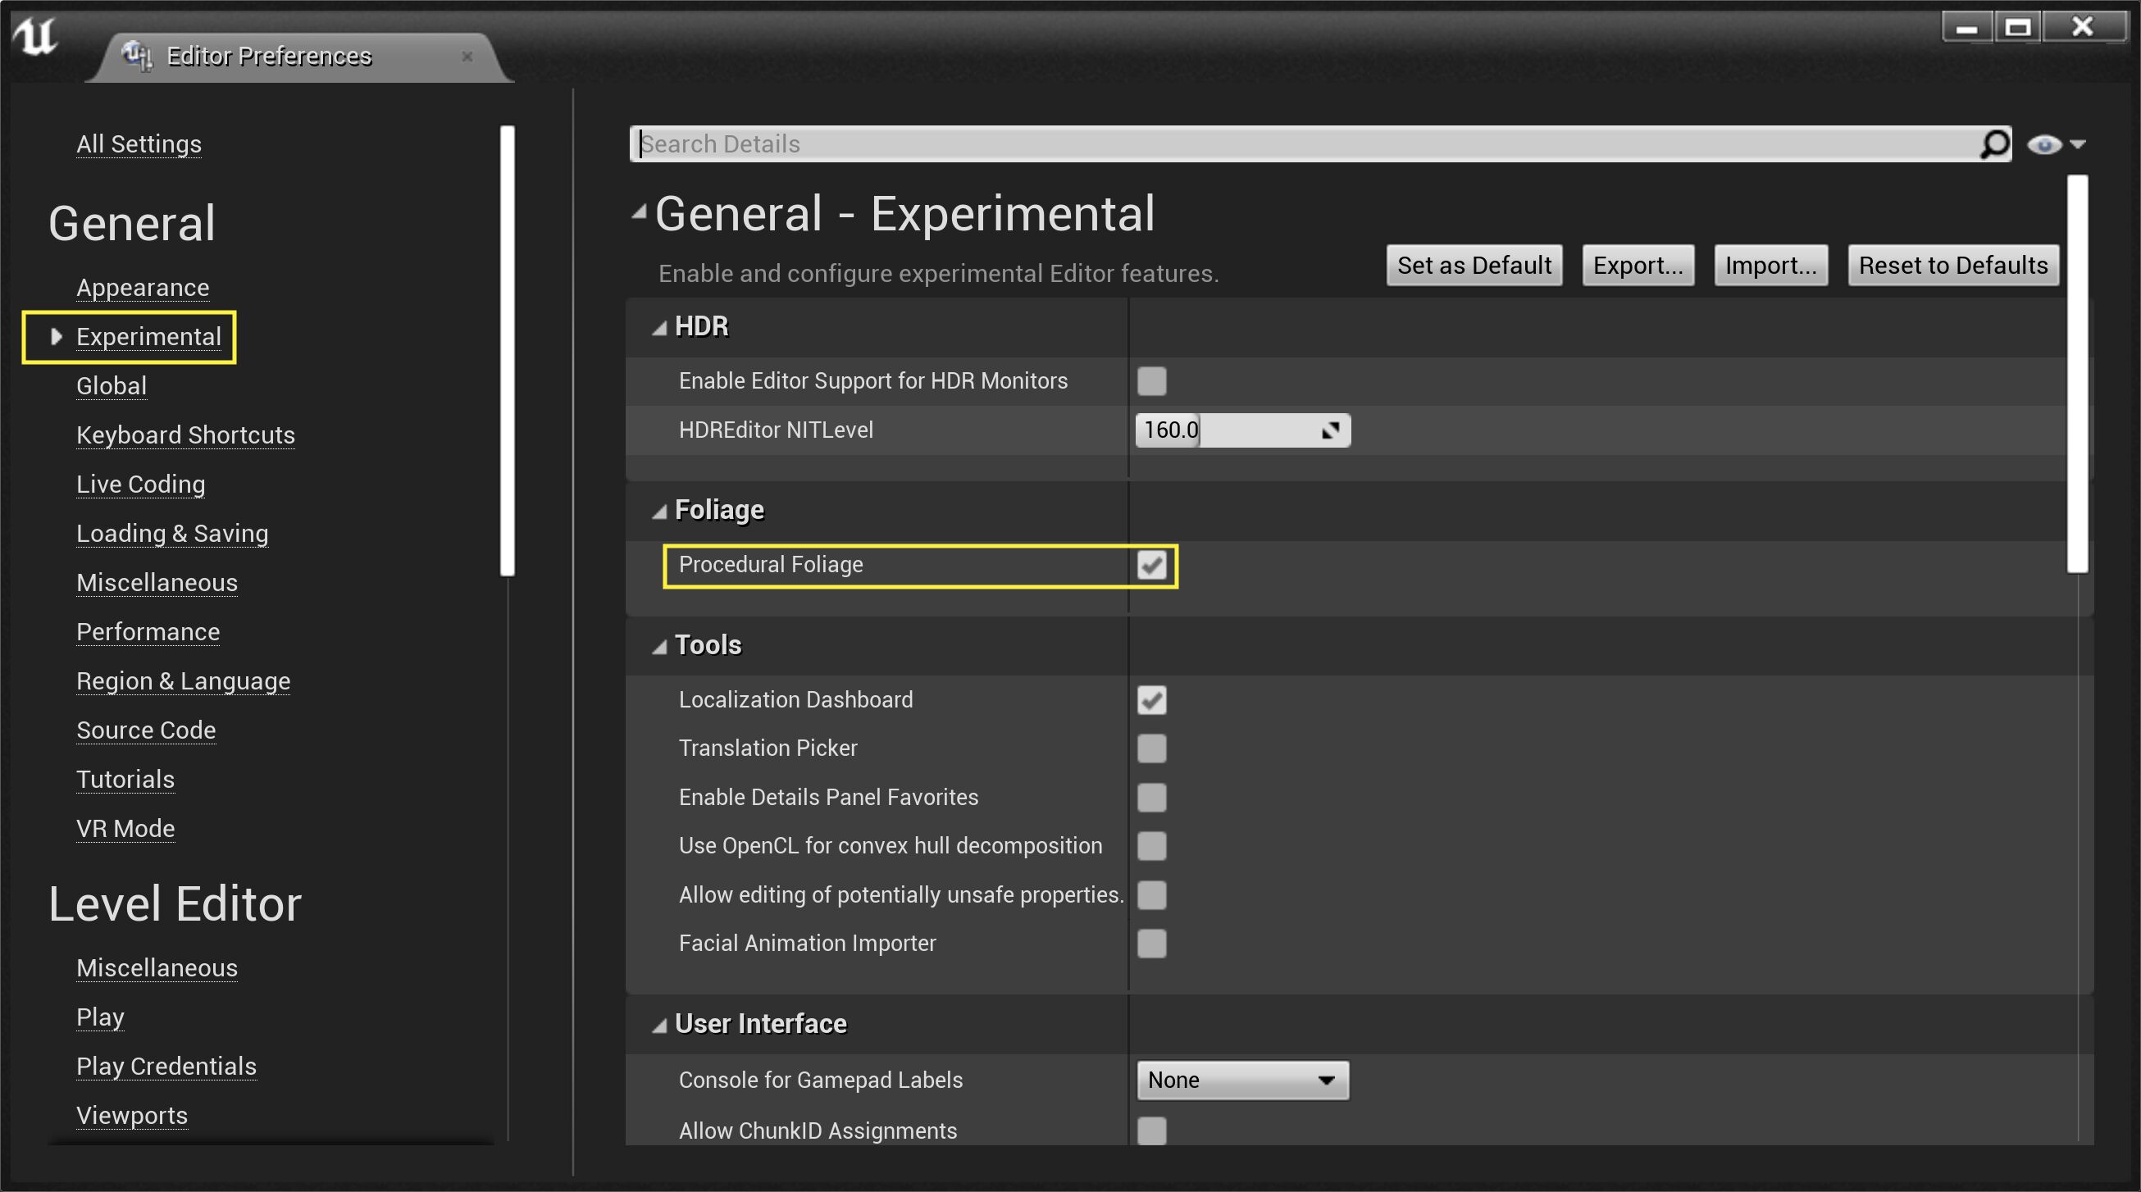
Task: Enable Editor Support for HDR Monitors
Action: tap(1151, 381)
